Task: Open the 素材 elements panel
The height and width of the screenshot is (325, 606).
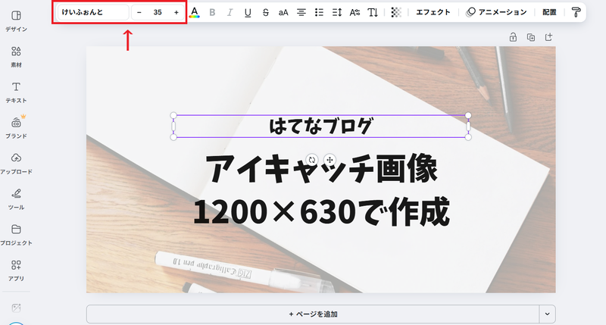Action: pos(16,57)
